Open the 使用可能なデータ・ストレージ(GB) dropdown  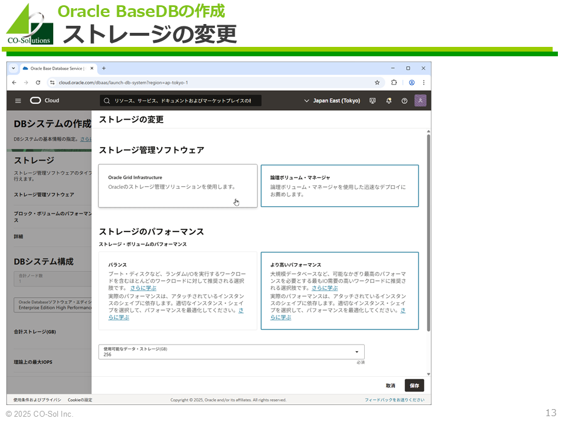232,352
